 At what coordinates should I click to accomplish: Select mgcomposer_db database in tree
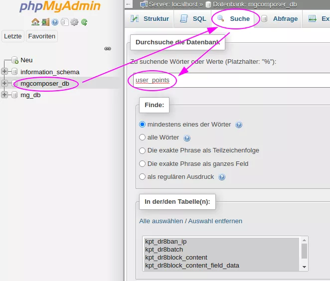click(45, 84)
